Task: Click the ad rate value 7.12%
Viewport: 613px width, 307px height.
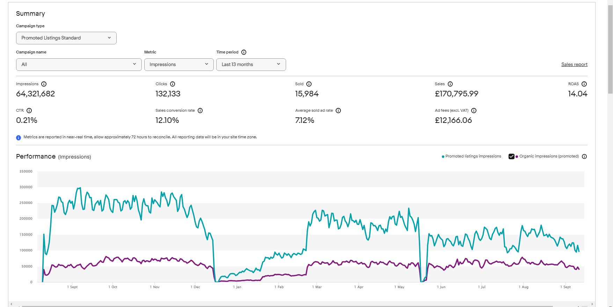Action: pyautogui.click(x=305, y=120)
